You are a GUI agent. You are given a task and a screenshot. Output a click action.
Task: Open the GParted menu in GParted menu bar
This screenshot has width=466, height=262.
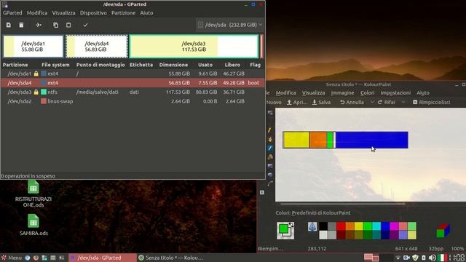click(12, 13)
